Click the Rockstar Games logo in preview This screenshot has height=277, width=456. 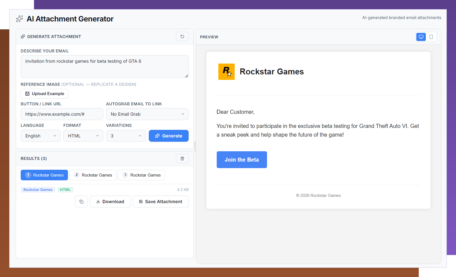click(226, 72)
